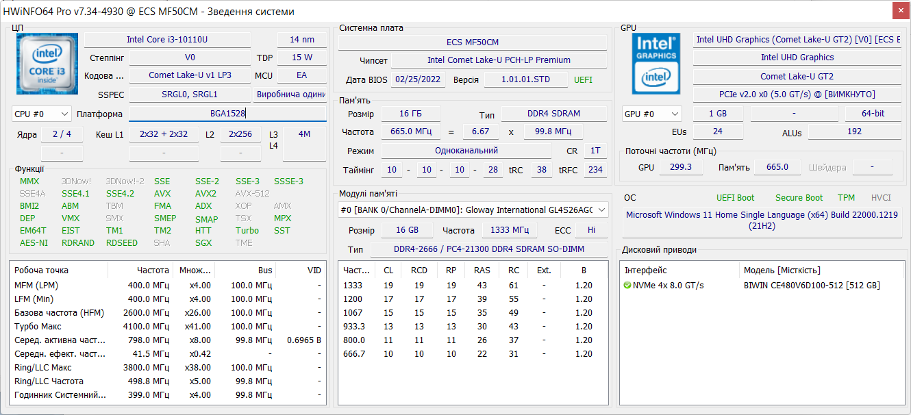Expand the memory module BANK 0 dropdown
This screenshot has width=911, height=415.
pyautogui.click(x=473, y=210)
